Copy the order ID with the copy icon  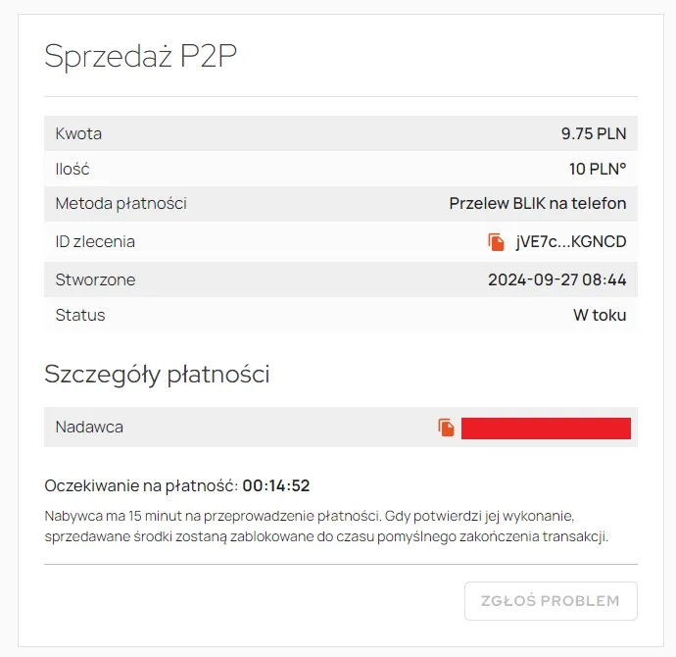[496, 242]
